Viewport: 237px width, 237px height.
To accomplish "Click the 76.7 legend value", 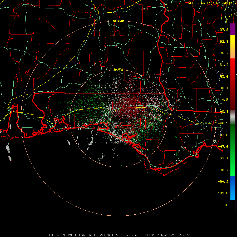I will click(224, 53).
